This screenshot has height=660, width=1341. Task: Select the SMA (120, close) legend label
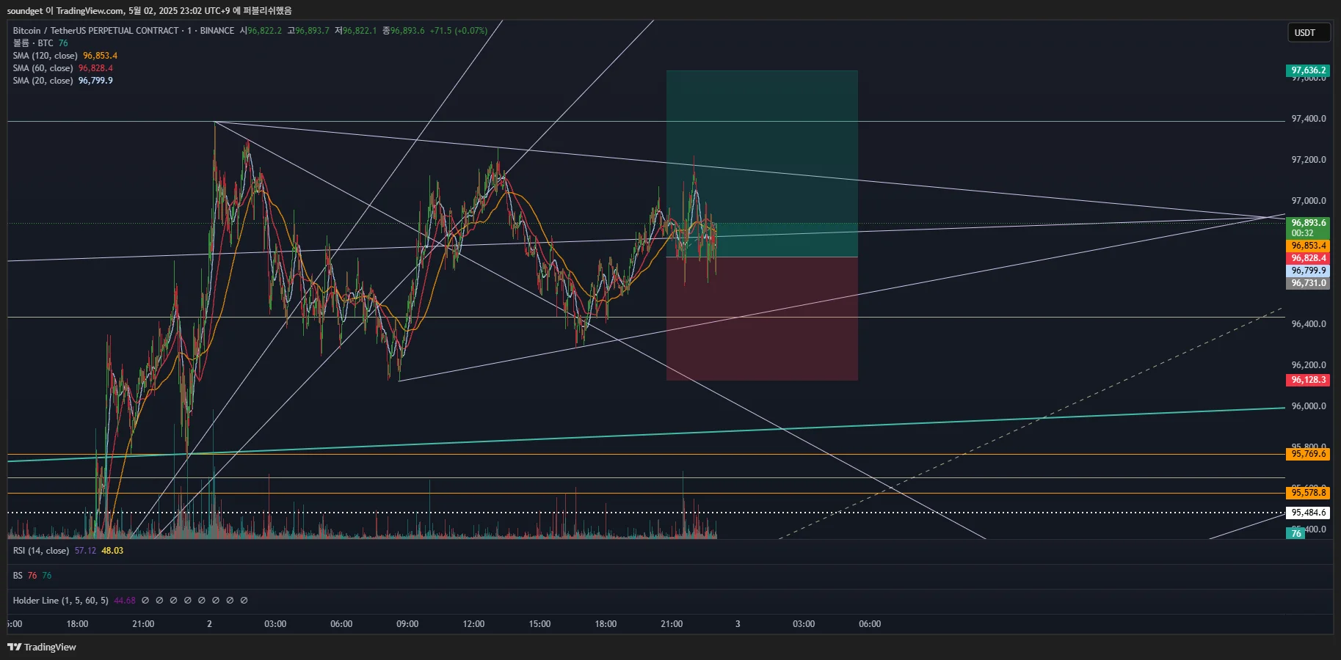pyautogui.click(x=46, y=56)
